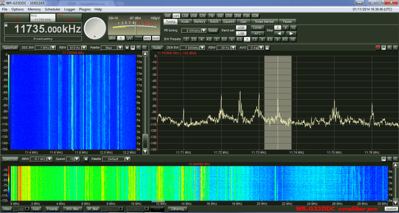The width and height of the screenshot is (399, 213).
Task: Select the Rx3 receiver button
Action: pyautogui.click(x=69, y=18)
